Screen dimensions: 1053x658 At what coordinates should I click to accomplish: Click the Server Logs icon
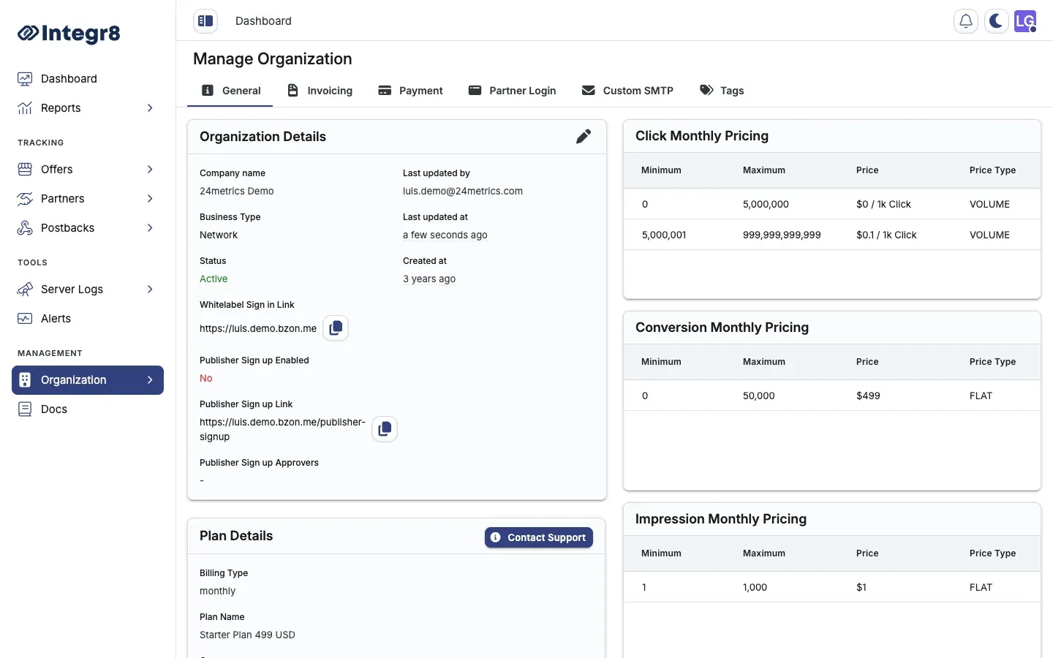click(x=25, y=290)
